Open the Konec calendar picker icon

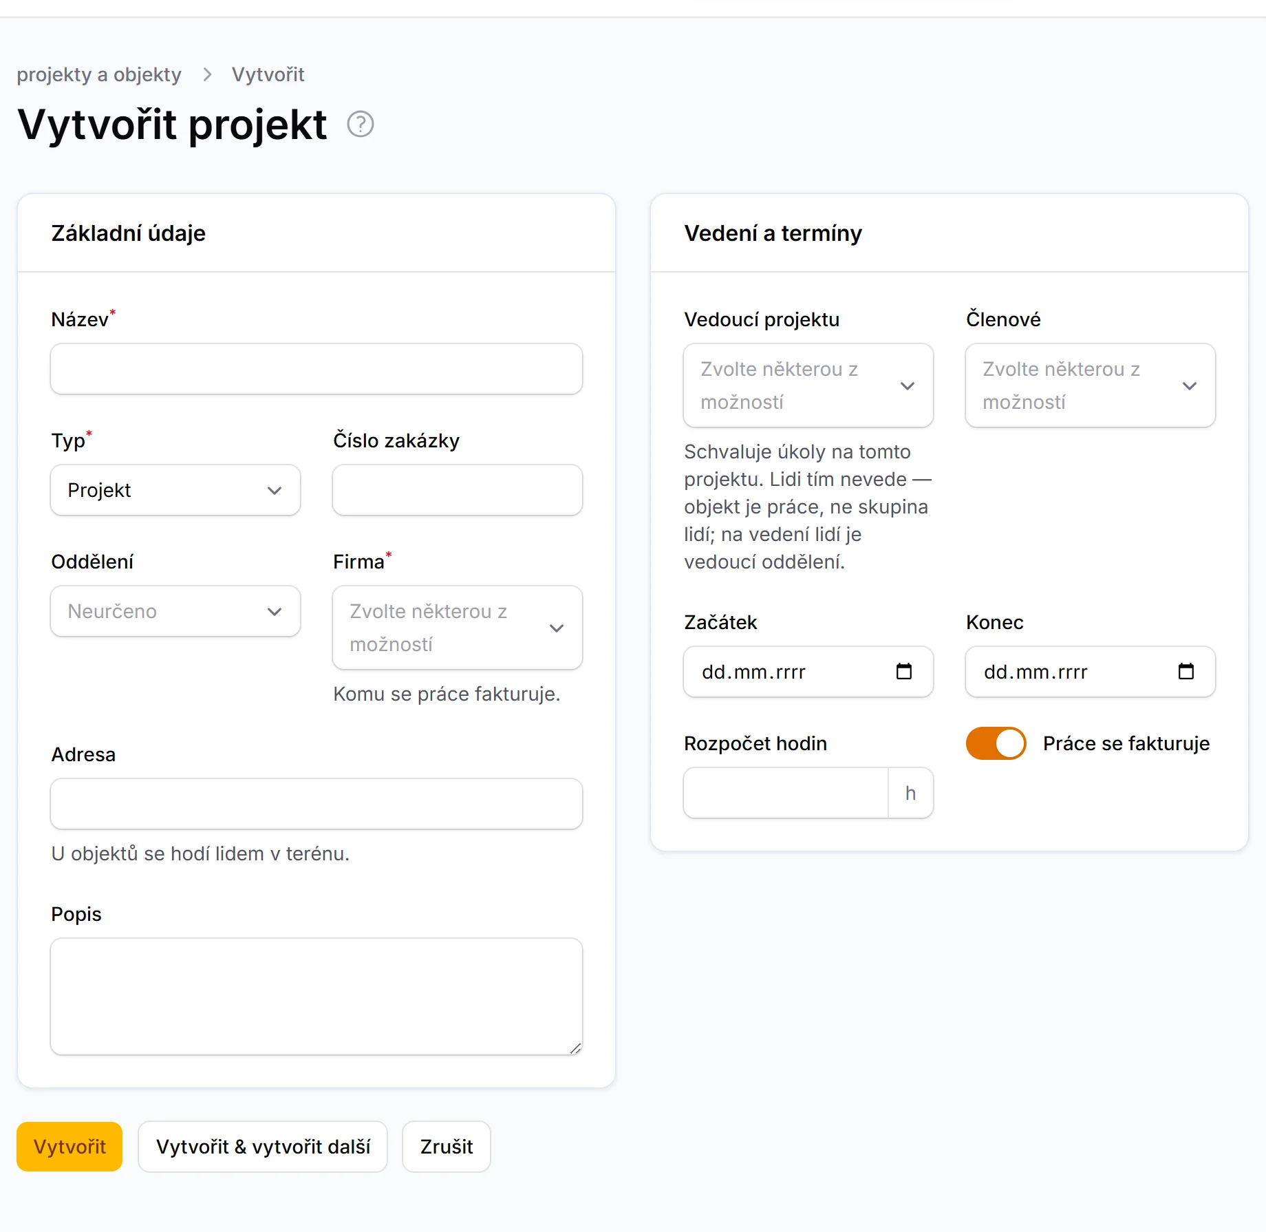(1186, 671)
